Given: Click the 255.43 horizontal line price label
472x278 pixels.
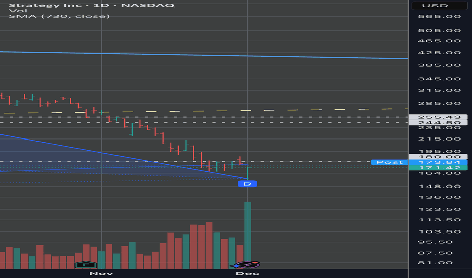Looking at the screenshot, I should tap(439, 117).
